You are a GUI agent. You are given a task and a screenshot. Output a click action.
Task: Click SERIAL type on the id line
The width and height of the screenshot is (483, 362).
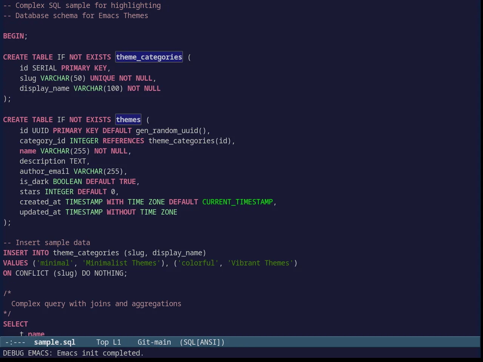pos(45,68)
